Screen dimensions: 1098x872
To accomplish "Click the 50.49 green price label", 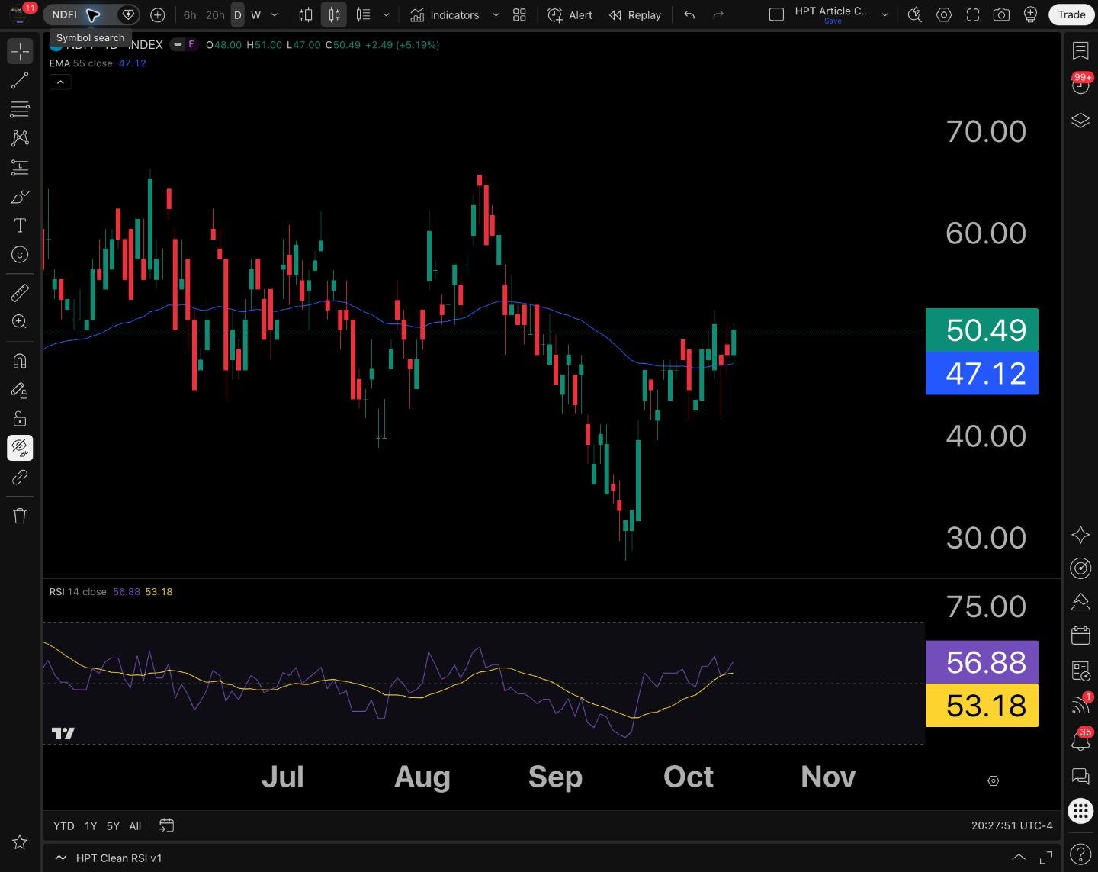I will pos(982,330).
